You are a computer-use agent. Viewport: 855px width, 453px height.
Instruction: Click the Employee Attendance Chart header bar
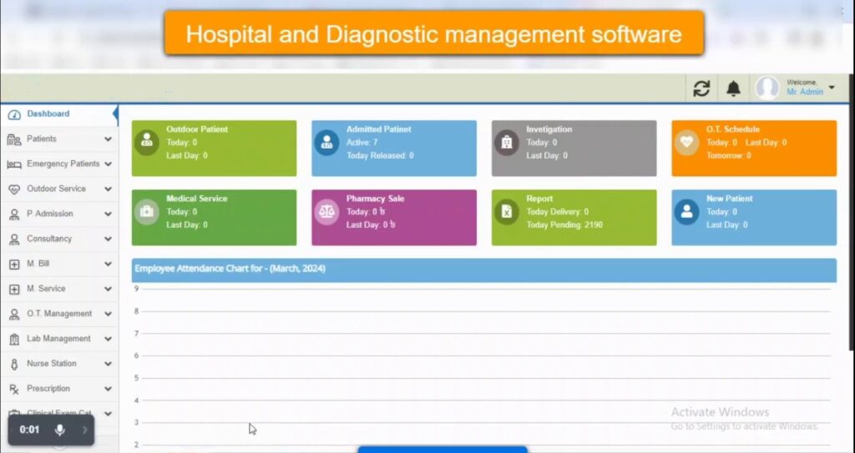coord(483,269)
